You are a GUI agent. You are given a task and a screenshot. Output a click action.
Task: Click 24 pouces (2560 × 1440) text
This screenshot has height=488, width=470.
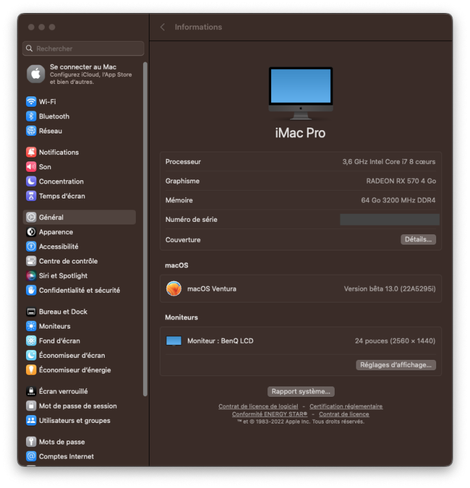395,341
